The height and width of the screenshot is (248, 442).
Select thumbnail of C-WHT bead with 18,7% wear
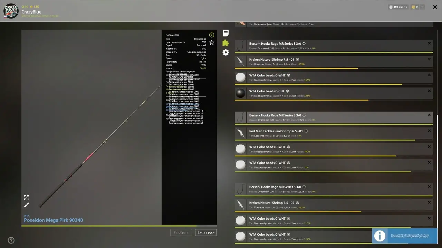point(240,149)
